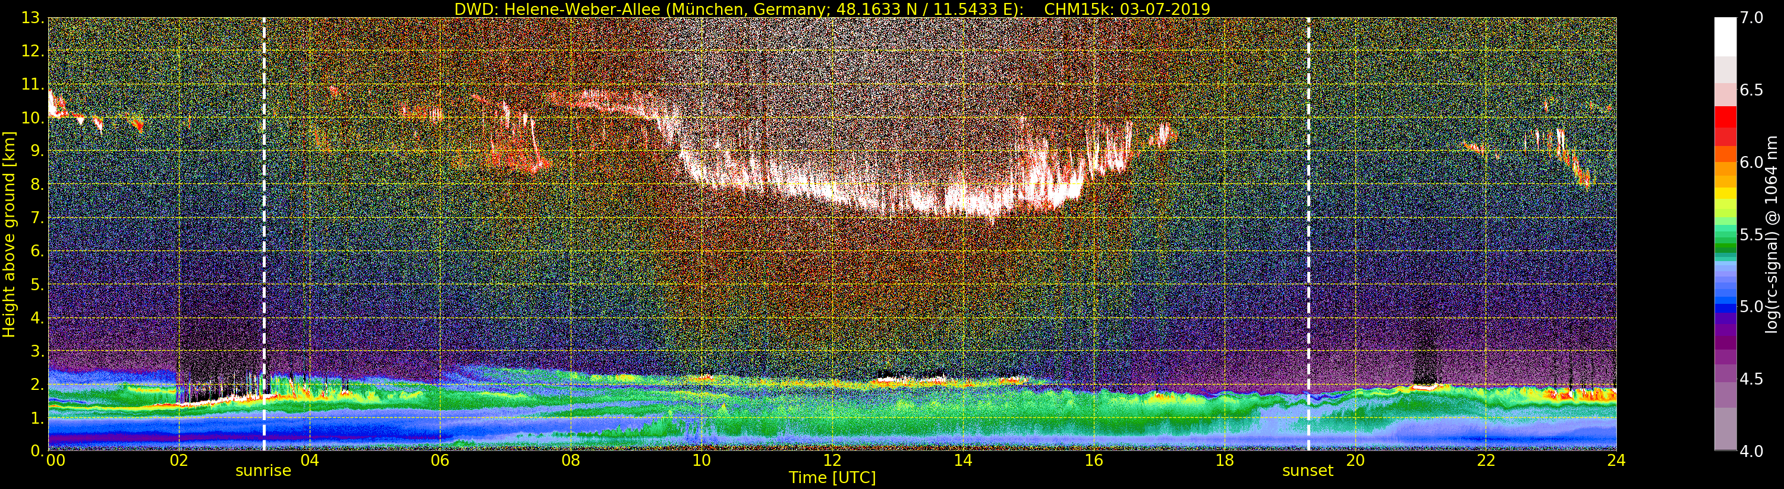Click the '3.' height tick label
Image resolution: width=1784 pixels, height=489 pixels.
[x=37, y=351]
